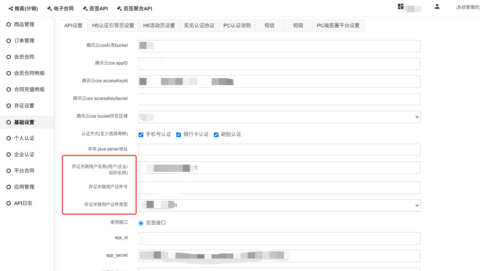Viewport: 480px width, 271px height.
Task: Open the 存证关联用户证件类型 dropdown
Action: click(279, 205)
